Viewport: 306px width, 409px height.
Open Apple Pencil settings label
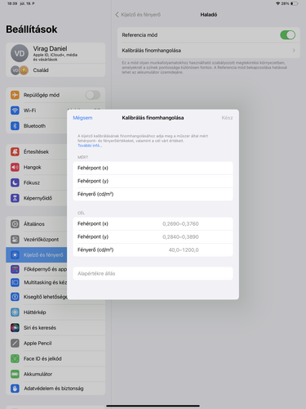[38, 343]
